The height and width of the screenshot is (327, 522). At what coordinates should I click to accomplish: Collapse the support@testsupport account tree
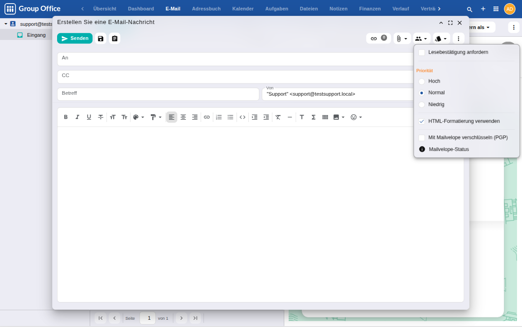tap(5, 24)
